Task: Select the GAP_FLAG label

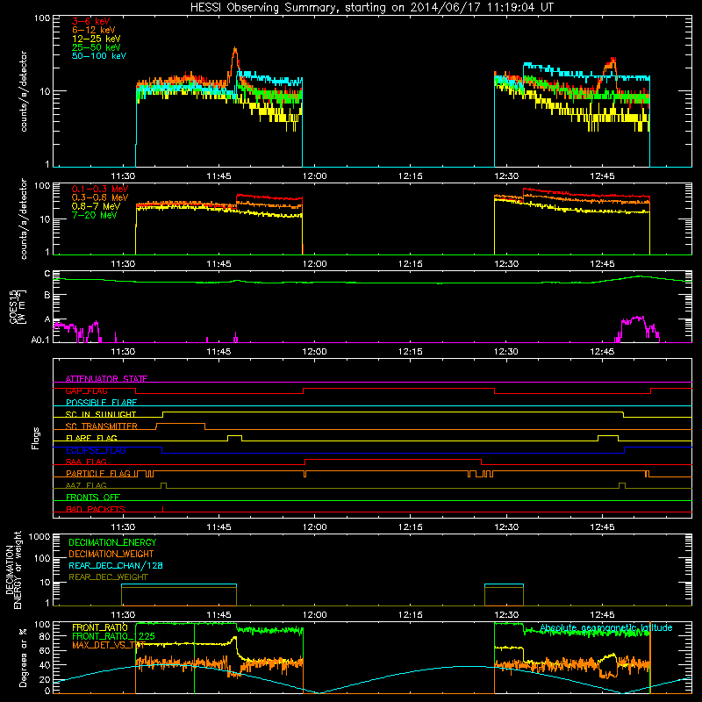Action: coord(86,390)
